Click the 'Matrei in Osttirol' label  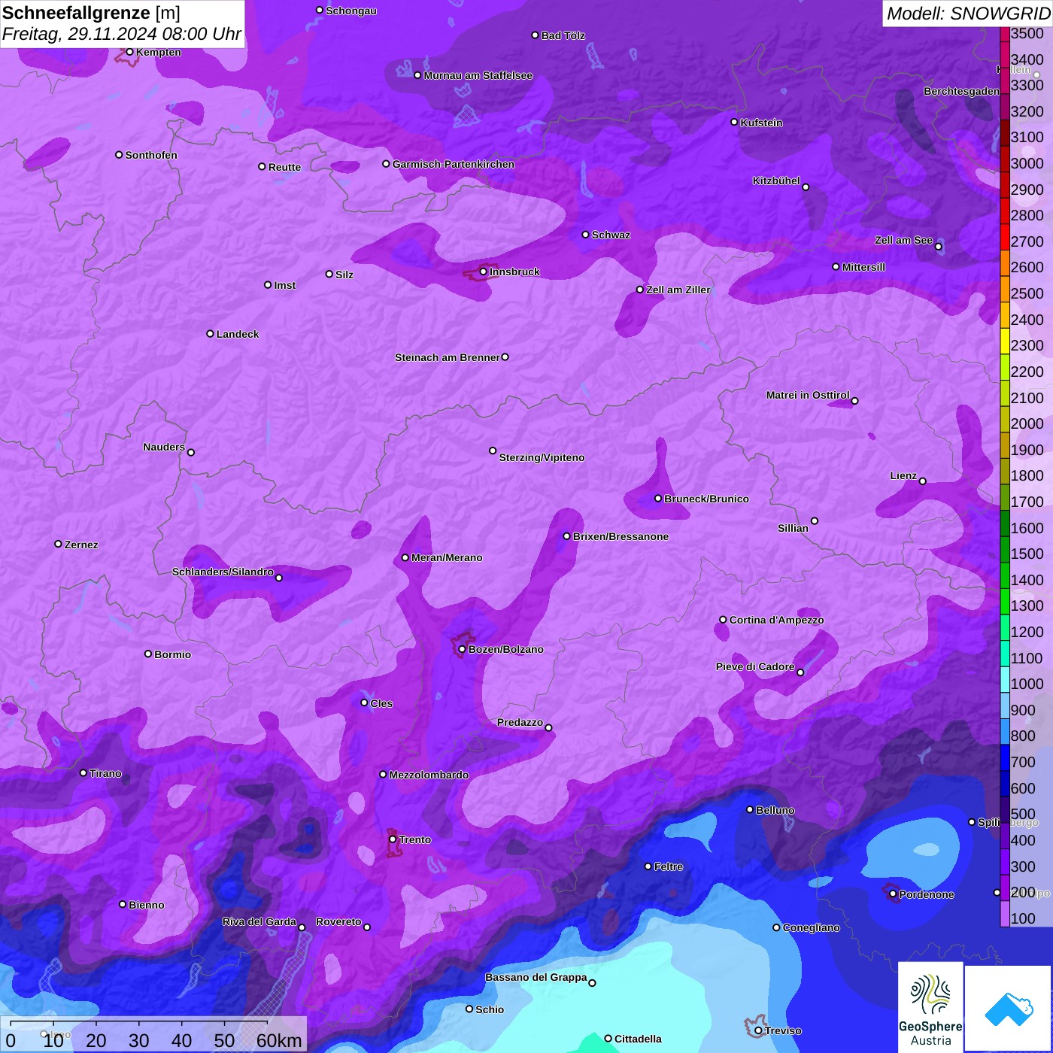(x=808, y=395)
